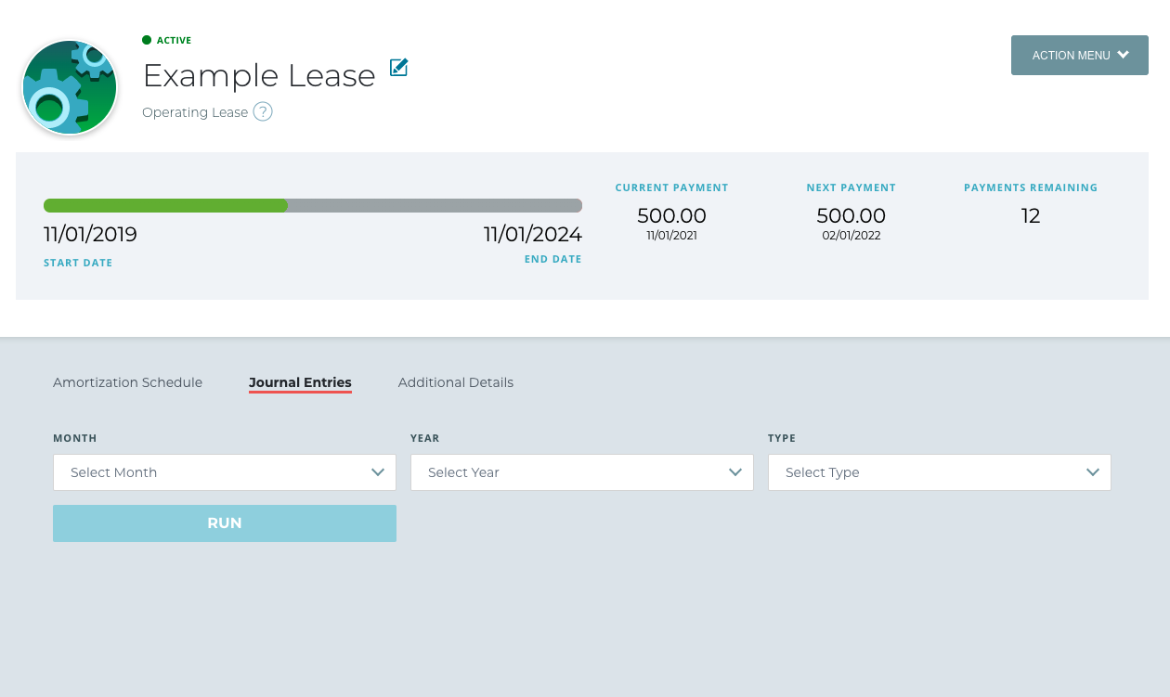This screenshot has height=697, width=1170.
Task: Click the 11/01/2024 end date
Action: pyautogui.click(x=532, y=234)
